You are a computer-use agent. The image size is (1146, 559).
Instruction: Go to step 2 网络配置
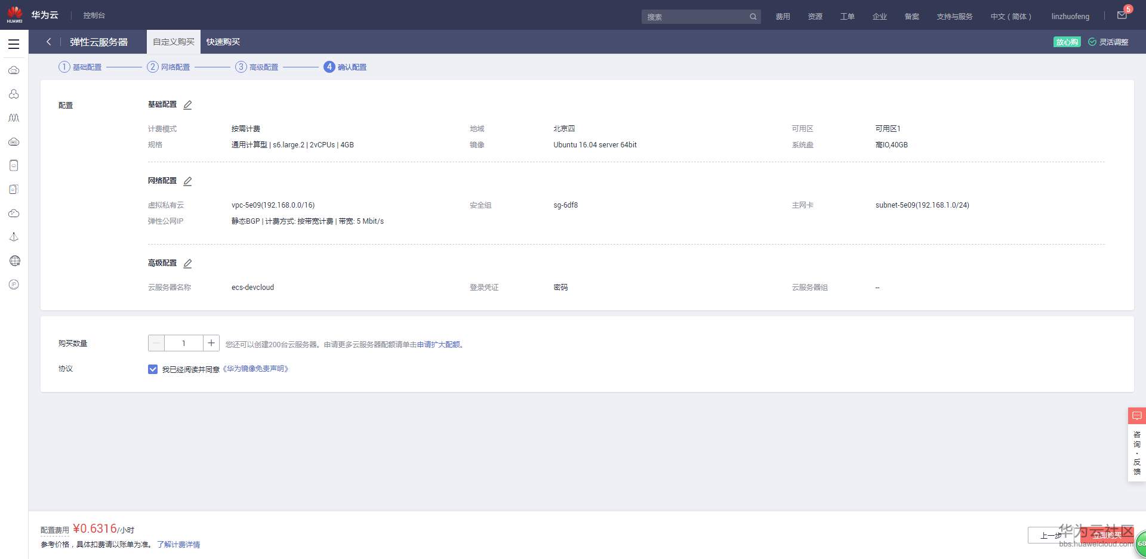pyautogui.click(x=168, y=67)
